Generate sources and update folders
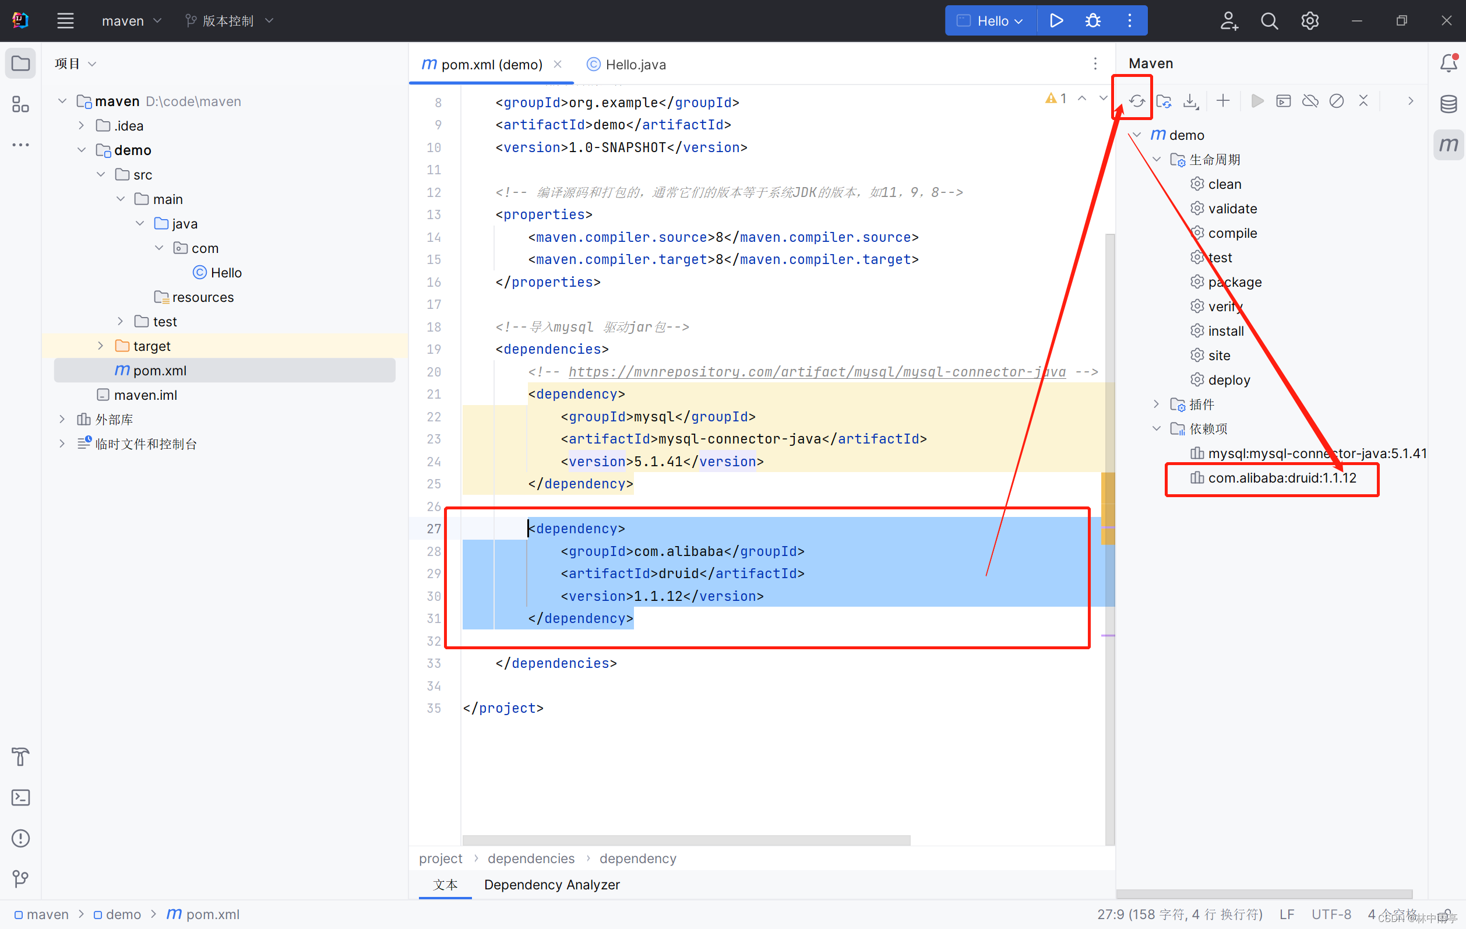Viewport: 1466px width, 929px height. [1164, 101]
